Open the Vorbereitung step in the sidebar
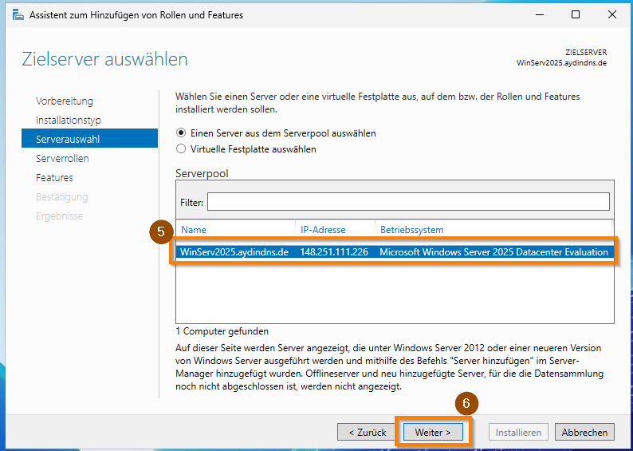This screenshot has height=451, width=633. point(65,101)
